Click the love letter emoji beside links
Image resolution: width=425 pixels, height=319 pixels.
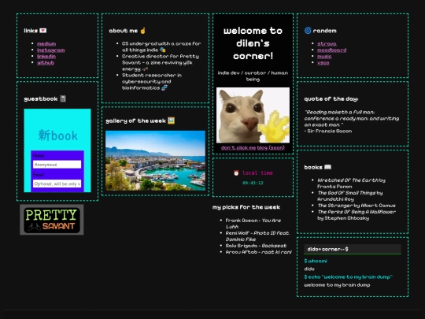(x=42, y=31)
